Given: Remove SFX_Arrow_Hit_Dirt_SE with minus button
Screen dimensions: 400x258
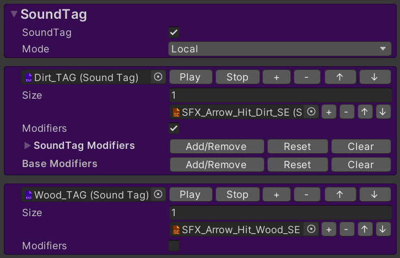Looking at the screenshot, I should 346,112.
